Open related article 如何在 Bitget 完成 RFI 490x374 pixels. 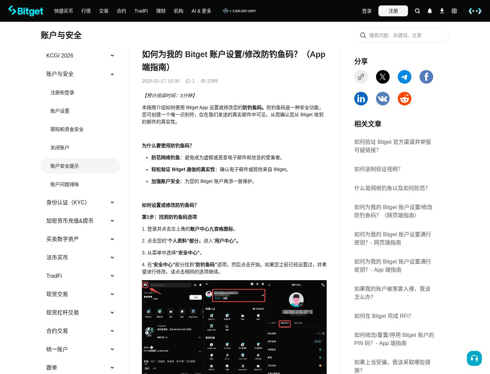pos(383,316)
